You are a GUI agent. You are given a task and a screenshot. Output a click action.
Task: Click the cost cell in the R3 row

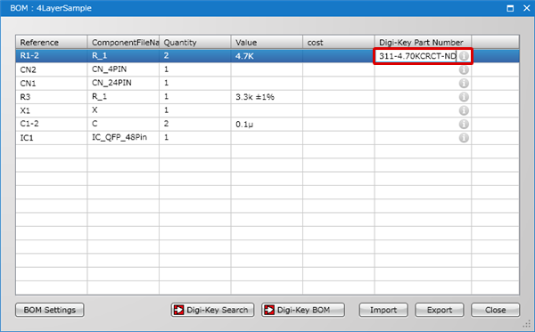tap(339, 97)
